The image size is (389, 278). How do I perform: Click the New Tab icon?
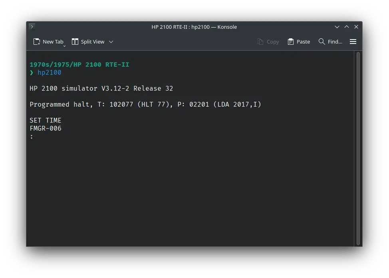coord(37,42)
